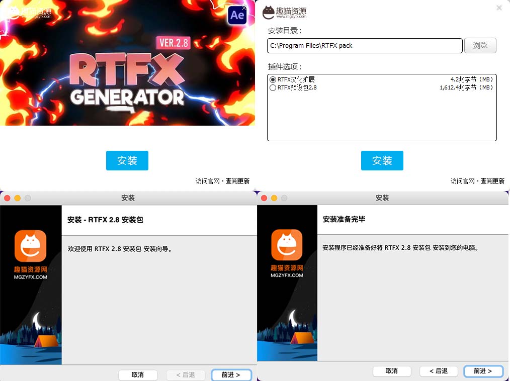Click red close dot of welcome wizard window
Screen dimensions: 510x381
7,198
